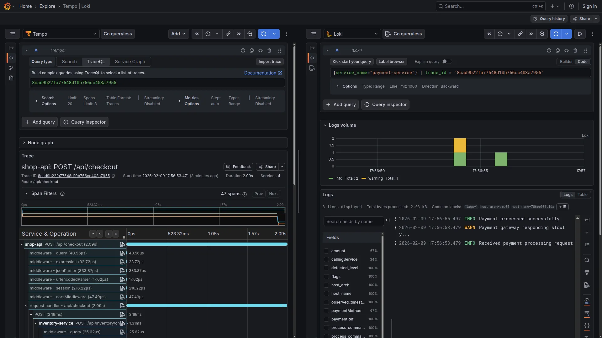Delete the Tempo query A
Screen dimensions: 602x338
coord(269,50)
